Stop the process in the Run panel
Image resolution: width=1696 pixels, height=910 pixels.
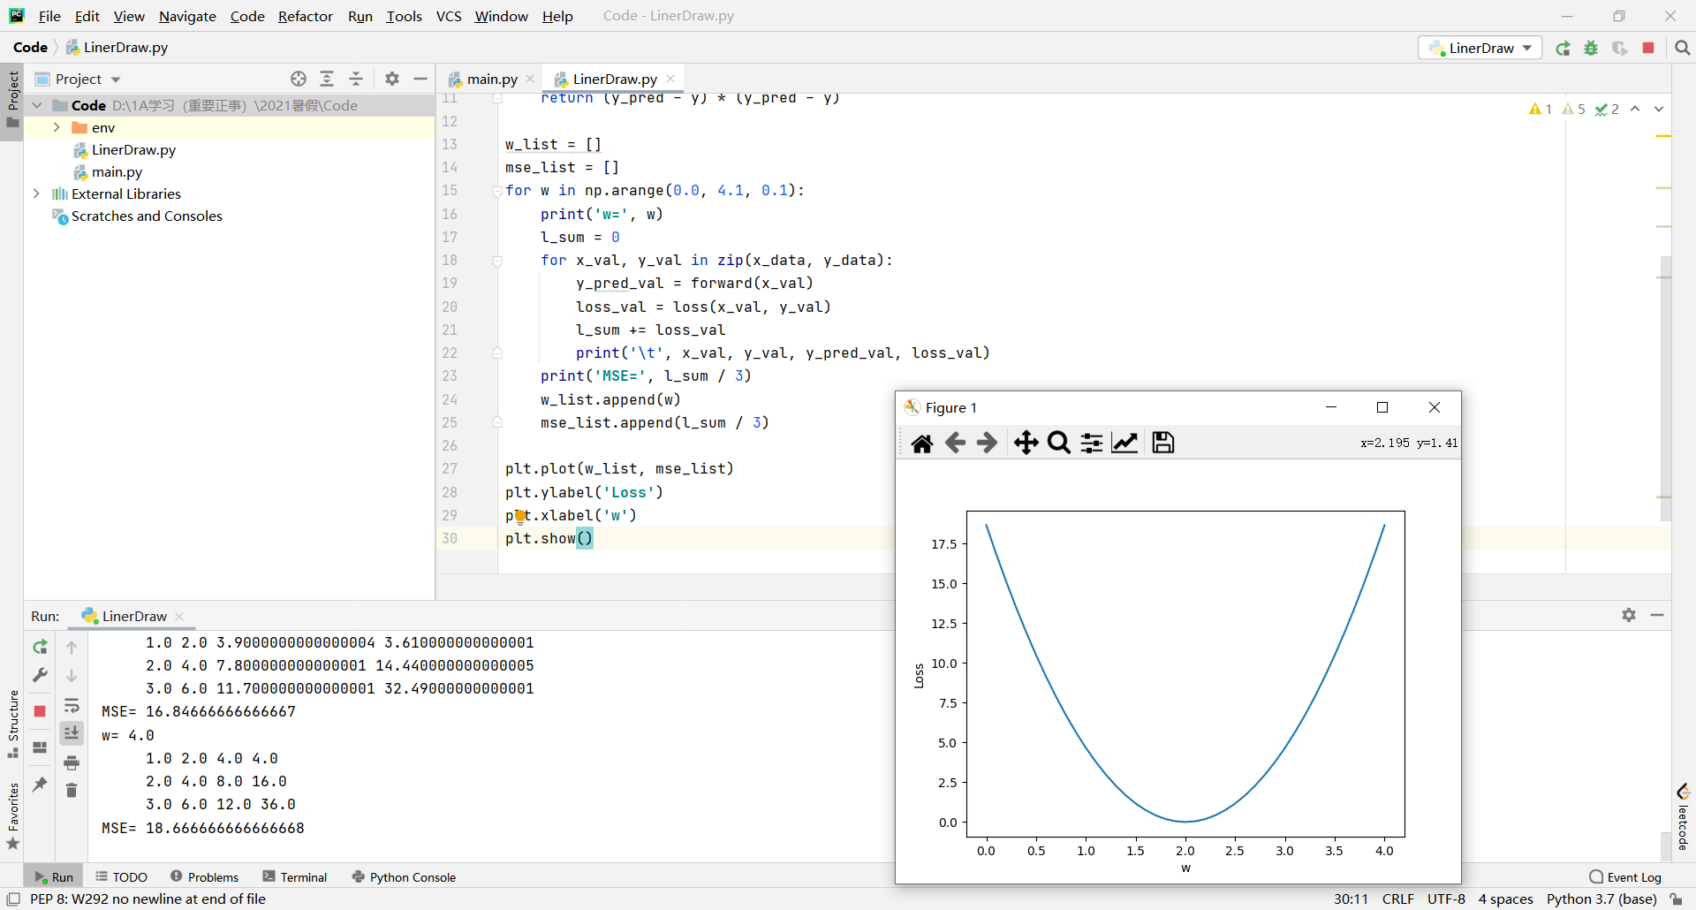pos(40,711)
